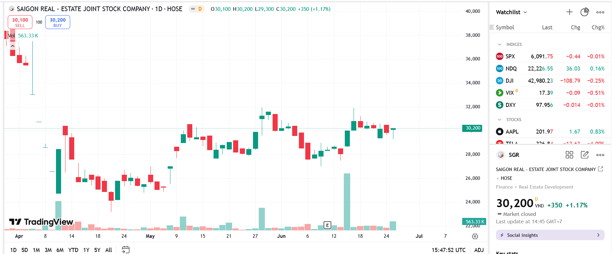Click the 30,100 SELL button
This screenshot has height=254, width=612.
pyautogui.click(x=20, y=22)
